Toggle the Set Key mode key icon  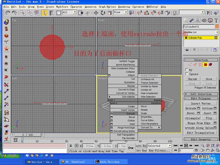[x=131, y=148]
